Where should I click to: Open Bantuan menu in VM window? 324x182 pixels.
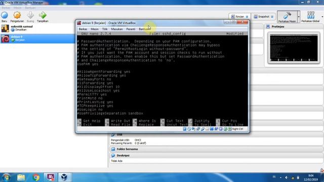(144, 29)
